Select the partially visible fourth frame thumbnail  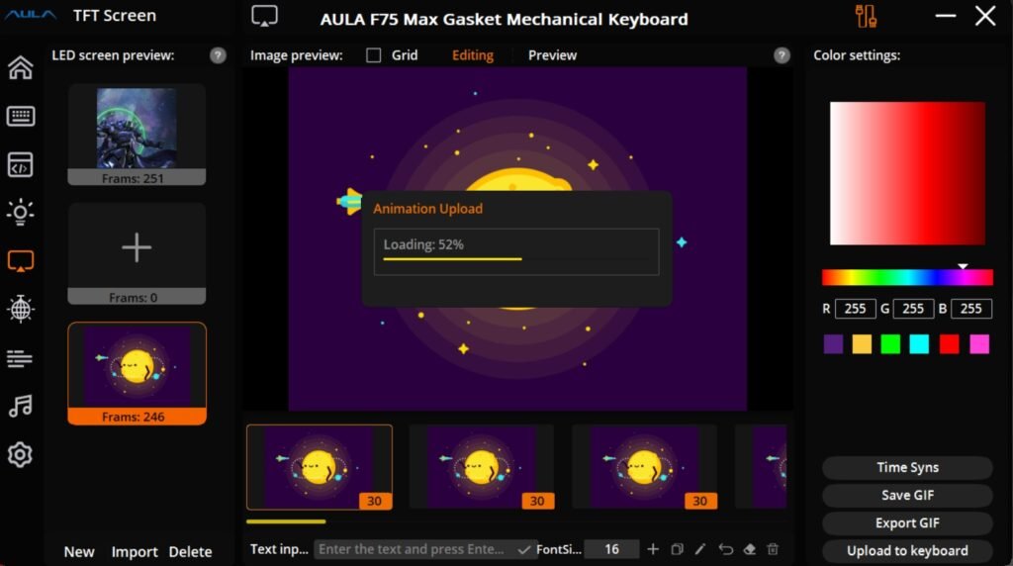(x=761, y=467)
